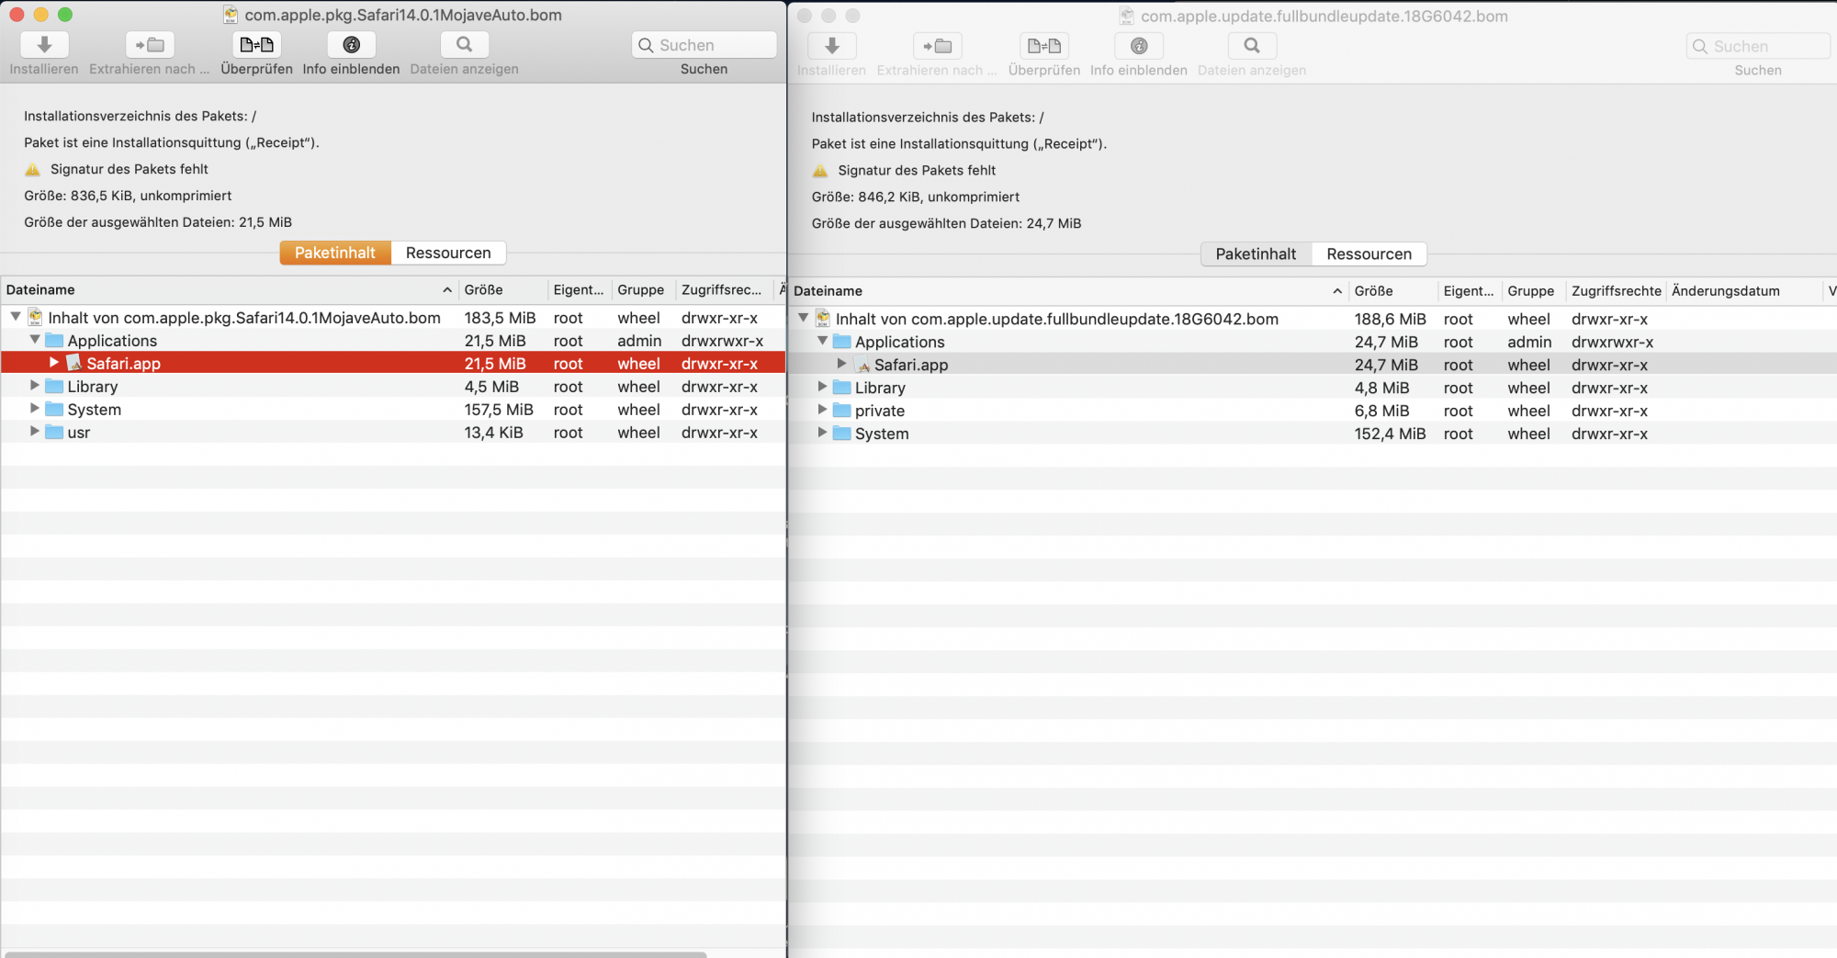The height and width of the screenshot is (958, 1837).
Task: Sort by Größe column in Safari14.0.1MojaveAuto window
Action: [x=503, y=290]
